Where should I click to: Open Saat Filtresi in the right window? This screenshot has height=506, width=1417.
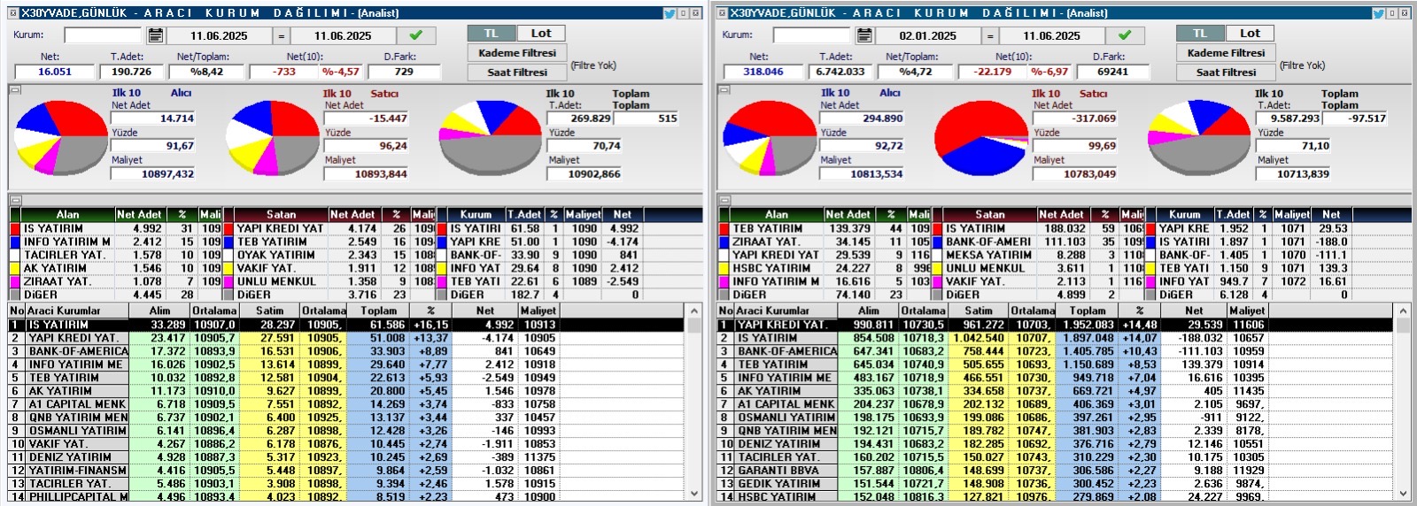pyautogui.click(x=1226, y=73)
